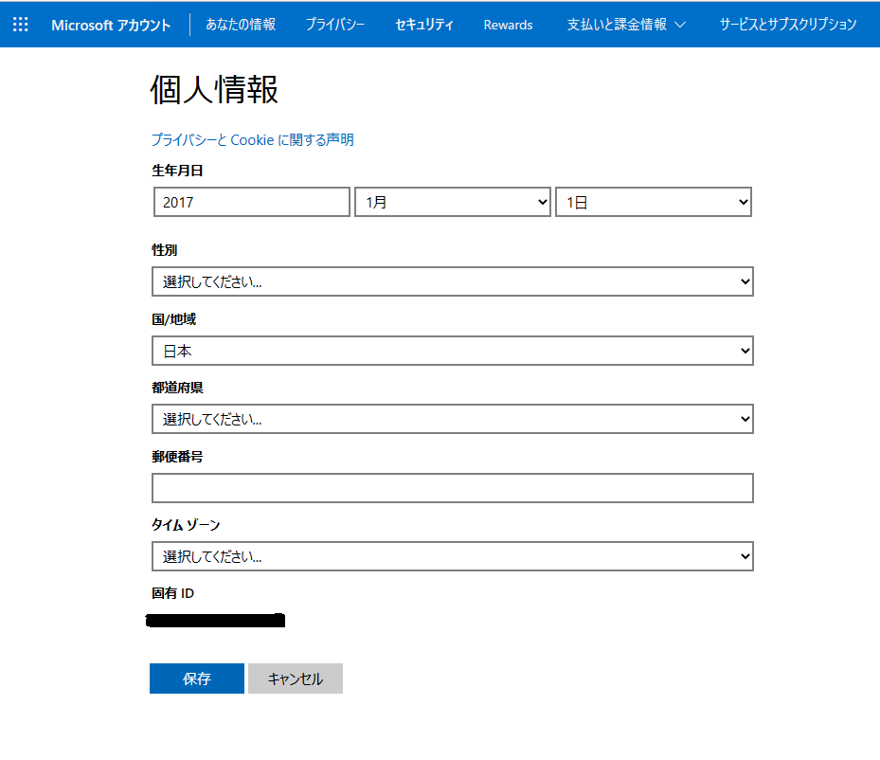Click the Microsoft アカウント header title
Viewport: 880px width, 760px height.
pyautogui.click(x=111, y=26)
